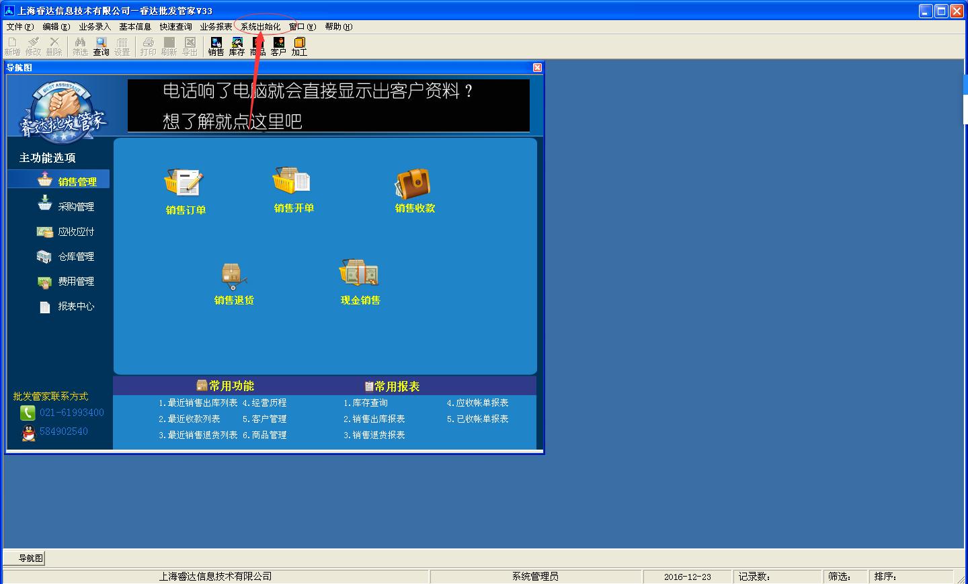Click phone number 021-61993400
The image size is (968, 584).
(x=72, y=413)
